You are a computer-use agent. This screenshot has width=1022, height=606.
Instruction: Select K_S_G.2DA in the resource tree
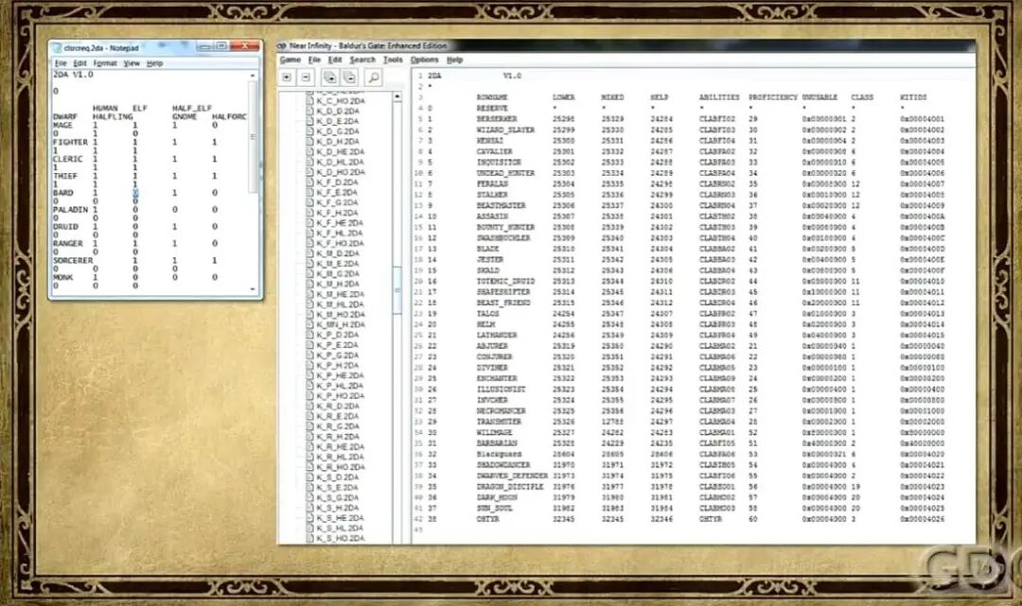click(x=337, y=497)
